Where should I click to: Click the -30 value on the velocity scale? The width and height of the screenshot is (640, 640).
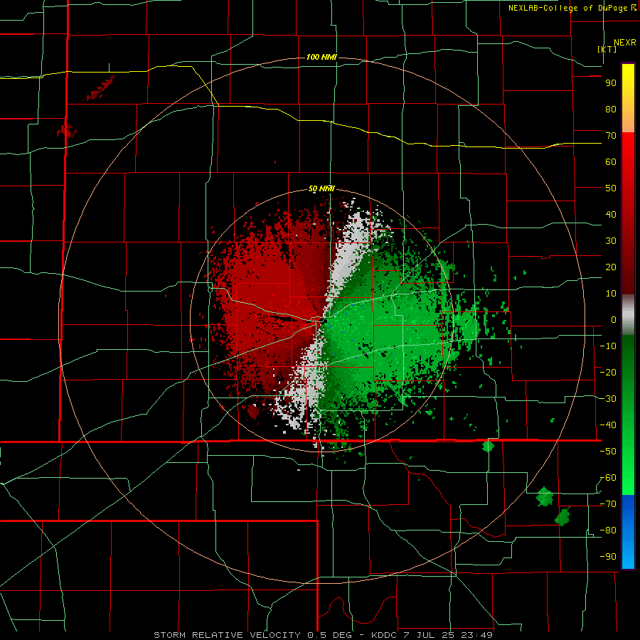(608, 399)
